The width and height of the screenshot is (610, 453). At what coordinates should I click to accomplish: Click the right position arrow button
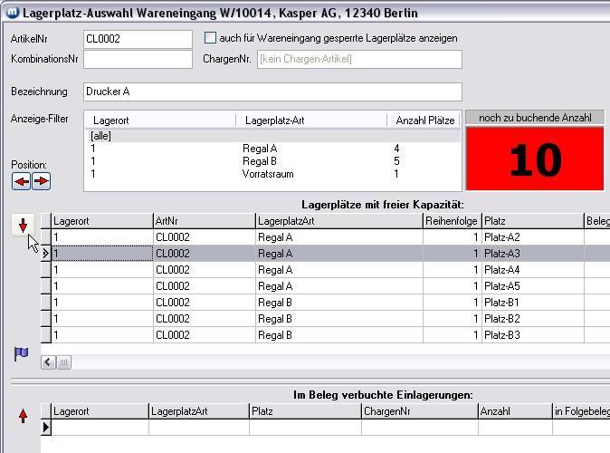pyautogui.click(x=41, y=181)
